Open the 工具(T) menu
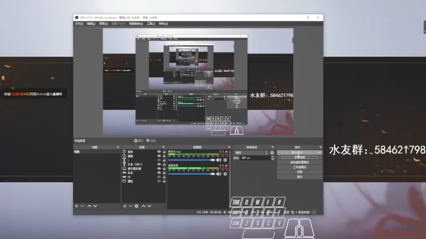 151,24
